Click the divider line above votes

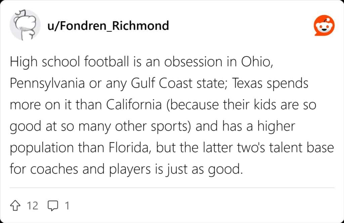[172, 188]
